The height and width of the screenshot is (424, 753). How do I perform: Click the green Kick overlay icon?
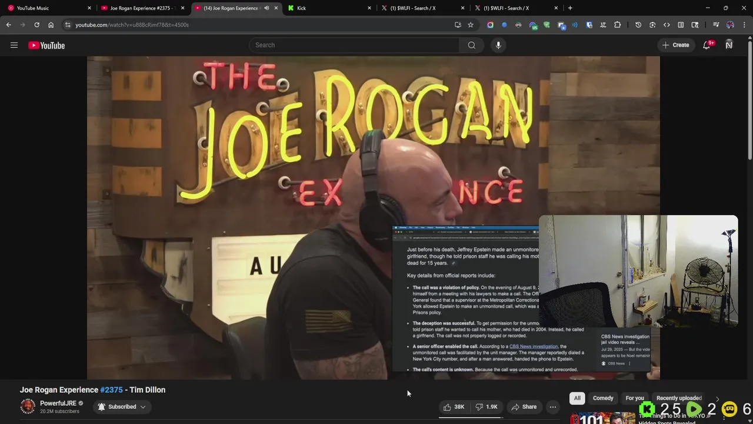point(647,409)
